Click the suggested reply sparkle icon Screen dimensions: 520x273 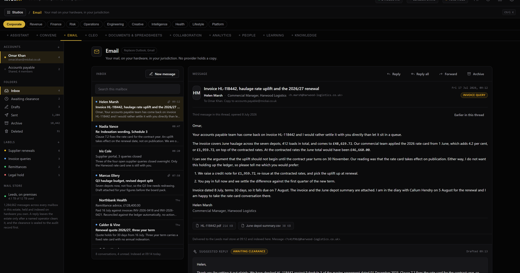[195, 251]
